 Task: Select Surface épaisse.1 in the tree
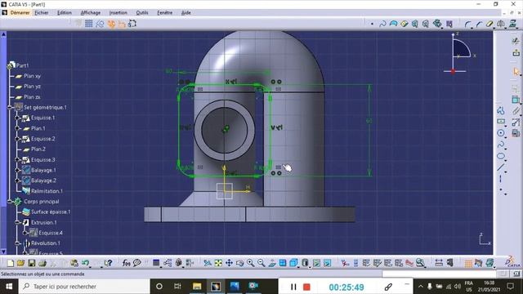tap(51, 212)
